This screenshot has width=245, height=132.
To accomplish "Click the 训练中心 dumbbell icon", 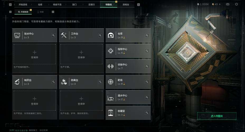I will click(x=111, y=66).
